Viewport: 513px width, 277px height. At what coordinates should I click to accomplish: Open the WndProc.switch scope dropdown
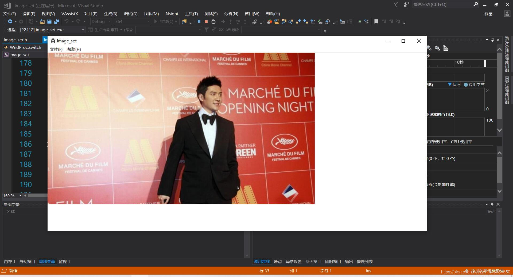pyautogui.click(x=25, y=47)
